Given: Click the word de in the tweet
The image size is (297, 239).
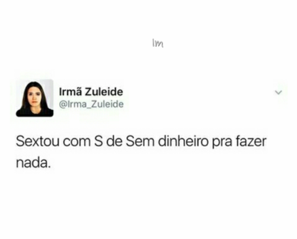Looking at the screenshot, I should click(114, 141).
